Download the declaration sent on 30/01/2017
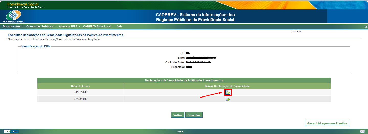The width and height of the screenshot is (368, 134). (x=228, y=92)
